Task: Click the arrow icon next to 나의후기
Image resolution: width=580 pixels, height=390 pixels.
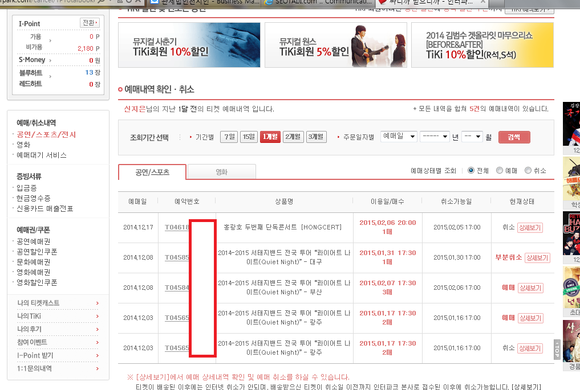Action: pos(98,329)
